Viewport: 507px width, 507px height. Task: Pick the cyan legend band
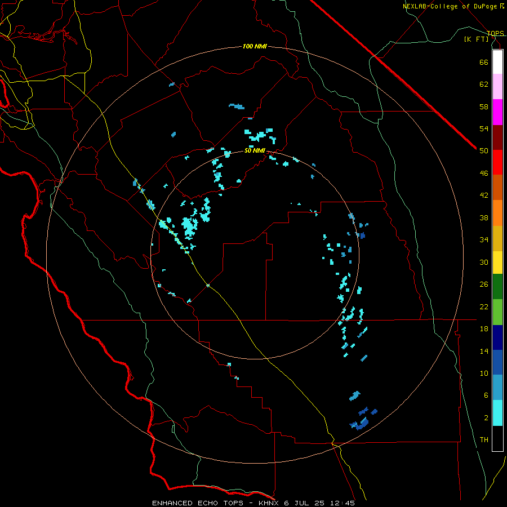click(497, 413)
